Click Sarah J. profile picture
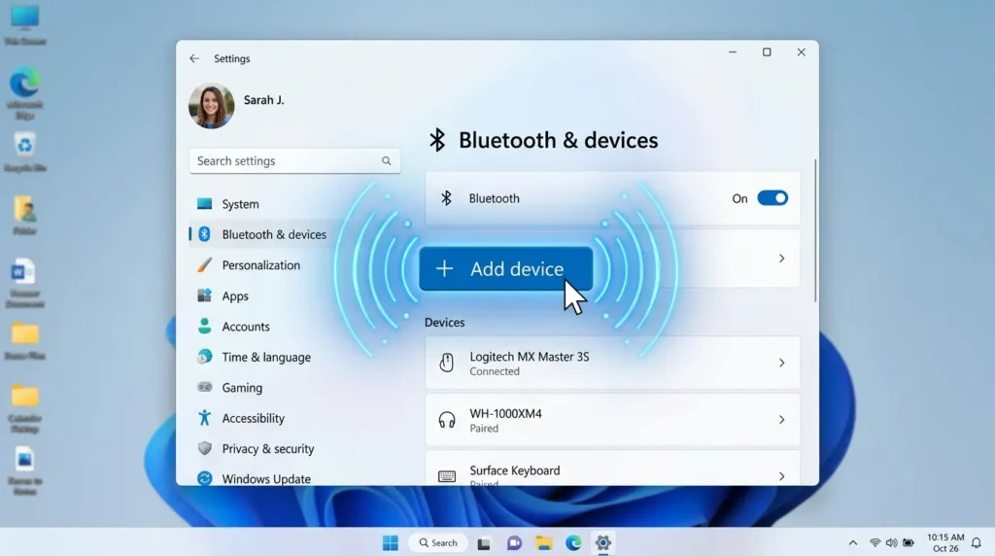Screen dimensions: 995x556 (211, 106)
